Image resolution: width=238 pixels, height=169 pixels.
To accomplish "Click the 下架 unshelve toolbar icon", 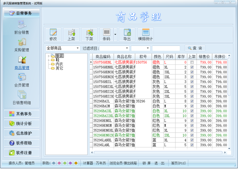I will coord(89,34).
